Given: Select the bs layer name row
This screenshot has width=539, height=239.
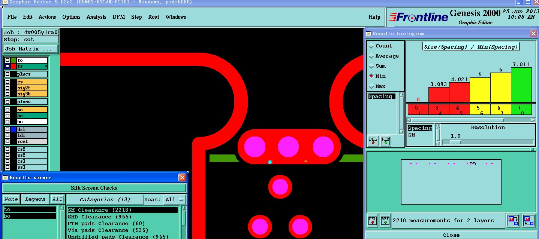Looking at the screenshot, I should [x=32, y=116].
